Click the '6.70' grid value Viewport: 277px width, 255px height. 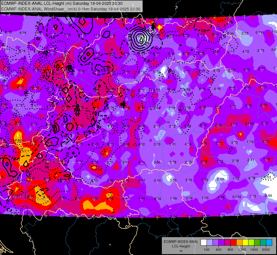(141, 90)
